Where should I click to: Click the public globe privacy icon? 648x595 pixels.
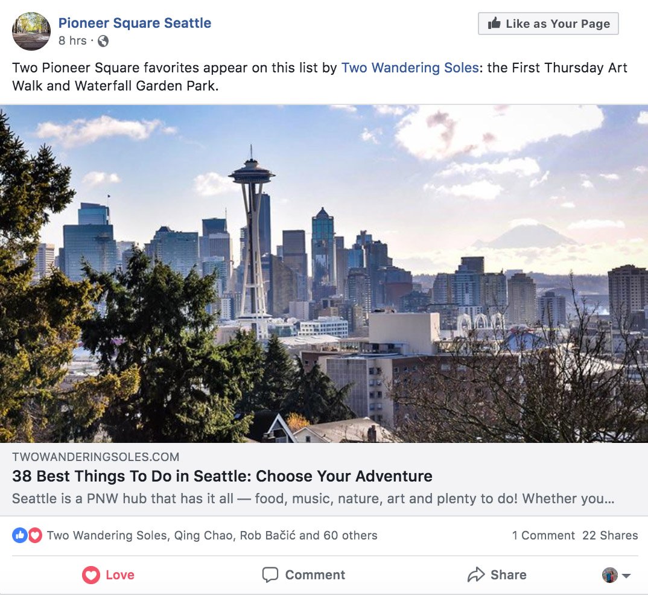tap(103, 41)
